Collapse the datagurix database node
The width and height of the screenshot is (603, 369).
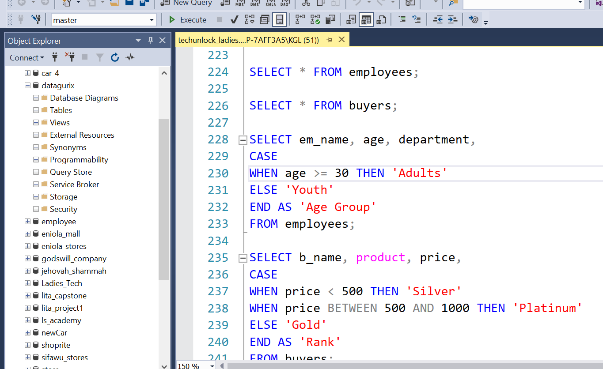28,86
